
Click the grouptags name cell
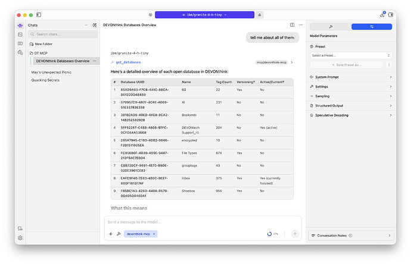pyautogui.click(x=189, y=166)
